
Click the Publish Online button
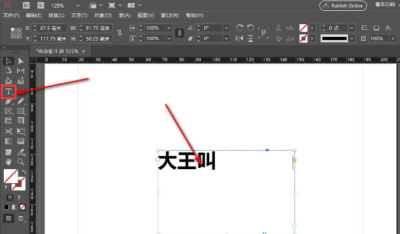click(343, 6)
